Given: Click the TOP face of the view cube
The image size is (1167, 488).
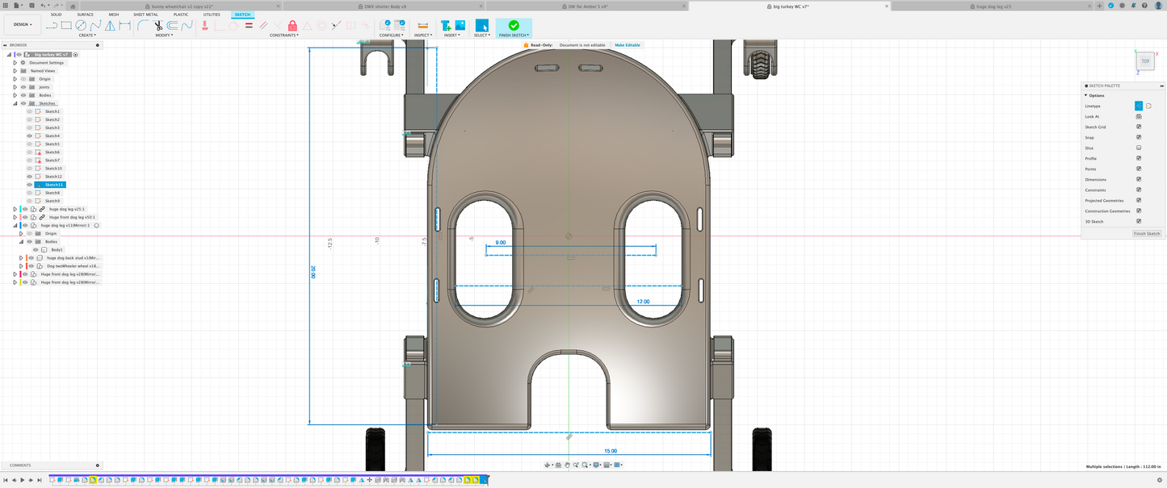Looking at the screenshot, I should pyautogui.click(x=1145, y=61).
